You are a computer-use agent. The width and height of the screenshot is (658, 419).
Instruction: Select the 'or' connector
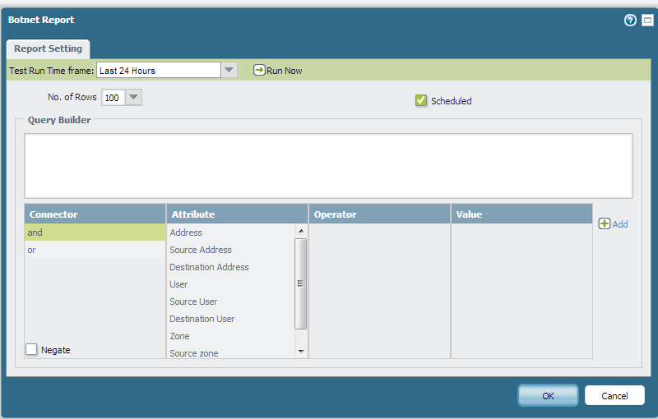coord(95,250)
